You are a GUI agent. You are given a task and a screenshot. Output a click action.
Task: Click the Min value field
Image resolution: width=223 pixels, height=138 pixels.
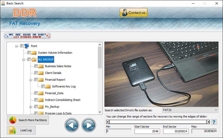[x=119, y=131]
